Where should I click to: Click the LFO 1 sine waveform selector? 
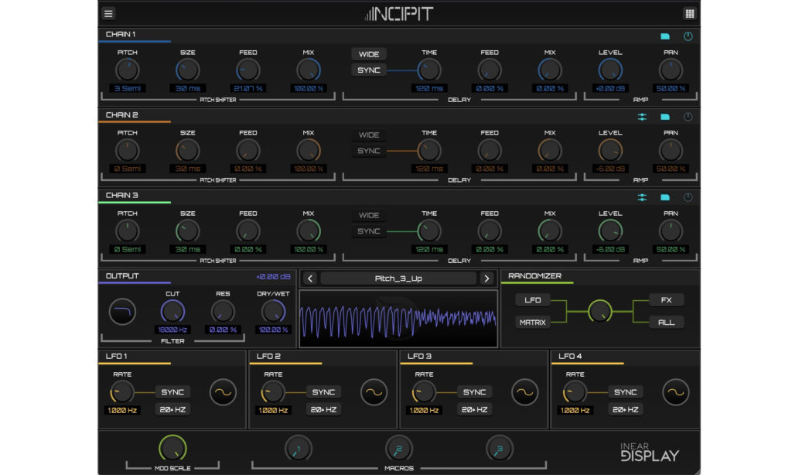[223, 392]
